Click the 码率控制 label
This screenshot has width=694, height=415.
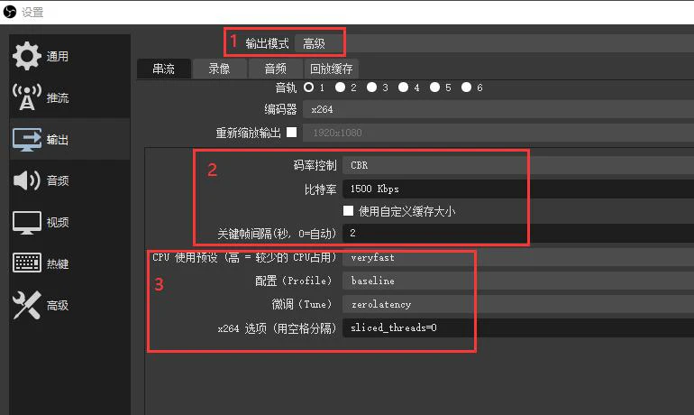pyautogui.click(x=315, y=165)
